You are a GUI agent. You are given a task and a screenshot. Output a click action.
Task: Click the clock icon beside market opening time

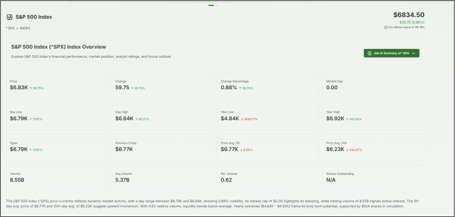click(x=386, y=27)
